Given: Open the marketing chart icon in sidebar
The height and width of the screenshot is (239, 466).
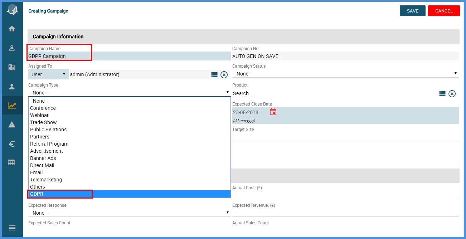Looking at the screenshot, I should click(x=12, y=105).
